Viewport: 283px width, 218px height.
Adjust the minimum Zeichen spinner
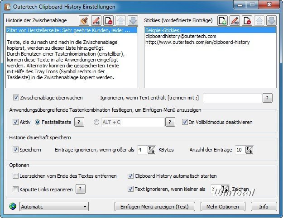click(x=225, y=189)
